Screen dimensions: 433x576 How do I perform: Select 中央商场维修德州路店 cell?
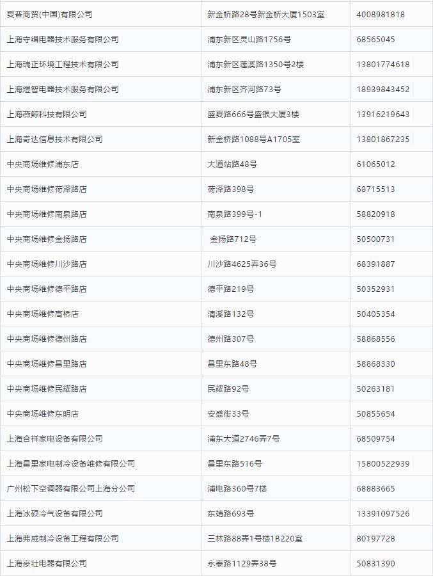[x=100, y=339]
